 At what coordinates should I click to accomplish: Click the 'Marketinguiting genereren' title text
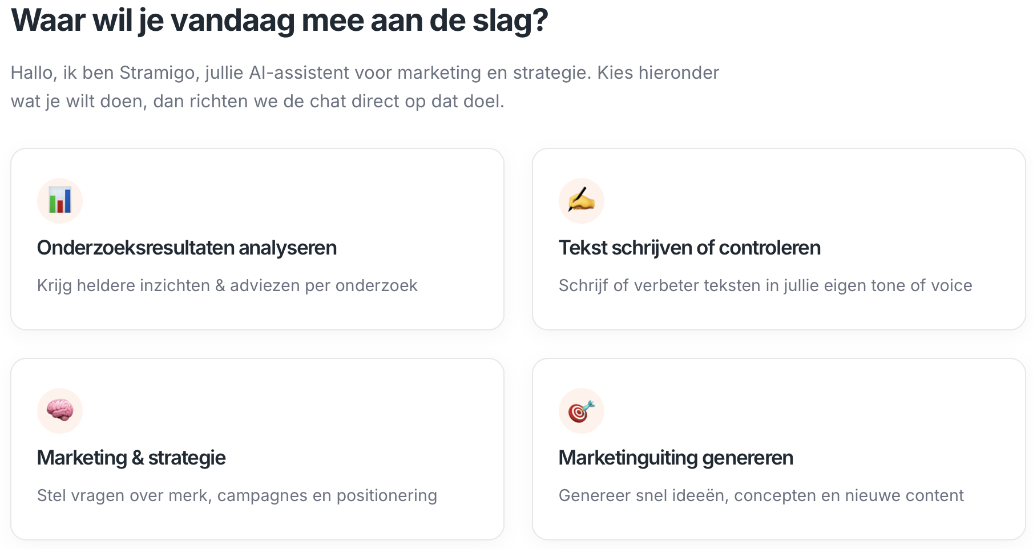click(676, 458)
